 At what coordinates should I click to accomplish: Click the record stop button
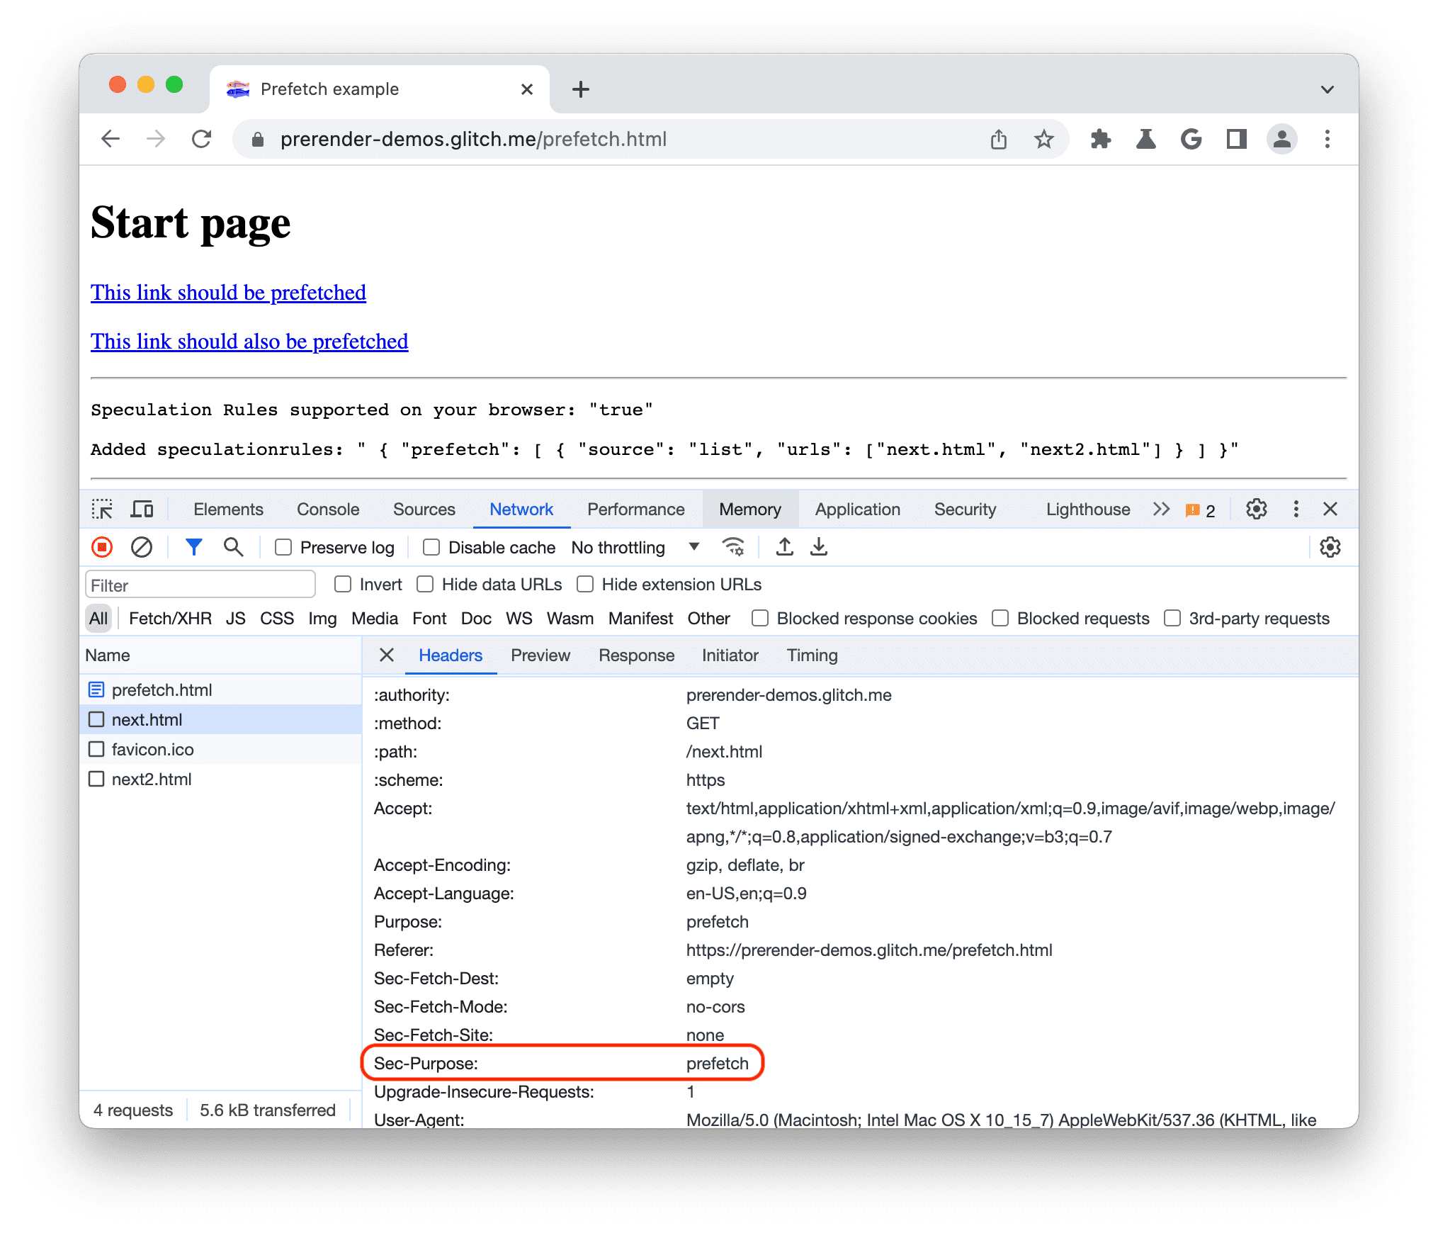coord(101,548)
